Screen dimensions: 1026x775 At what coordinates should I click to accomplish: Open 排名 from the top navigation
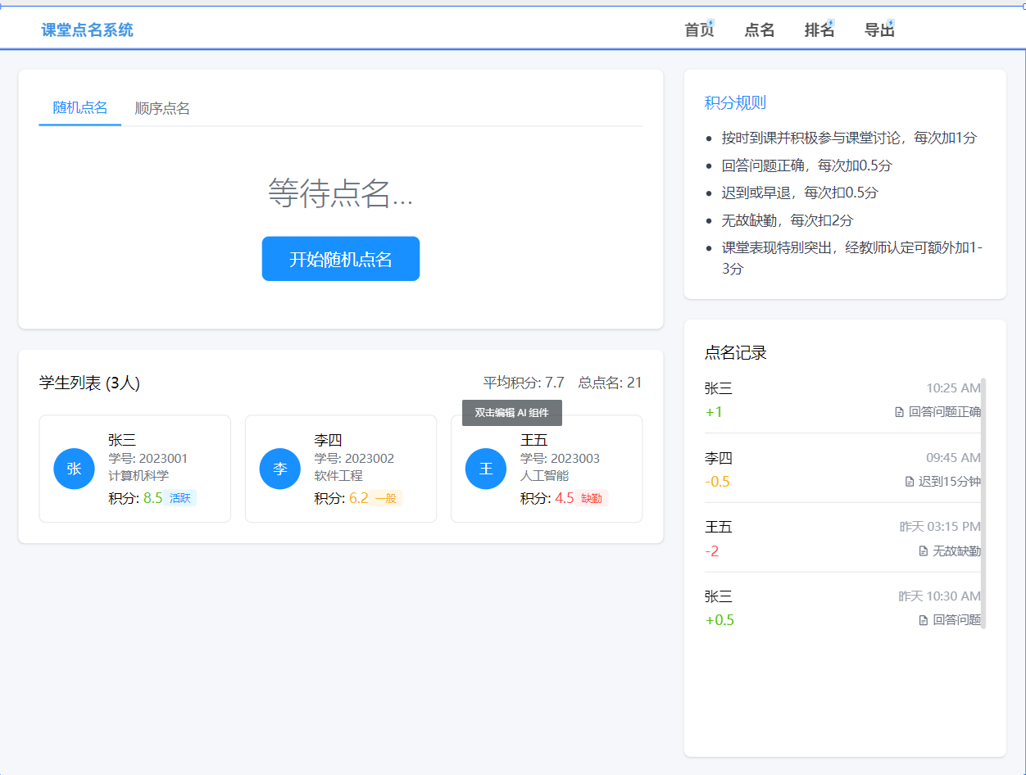819,29
